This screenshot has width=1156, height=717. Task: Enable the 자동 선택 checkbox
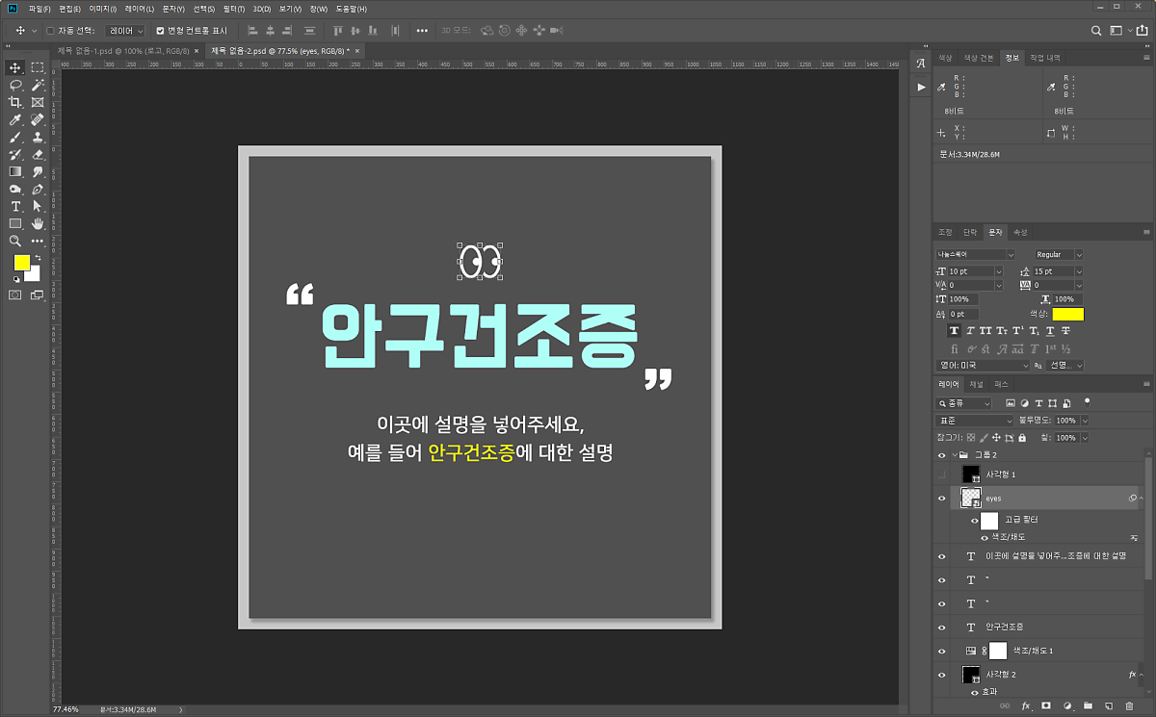click(x=51, y=31)
